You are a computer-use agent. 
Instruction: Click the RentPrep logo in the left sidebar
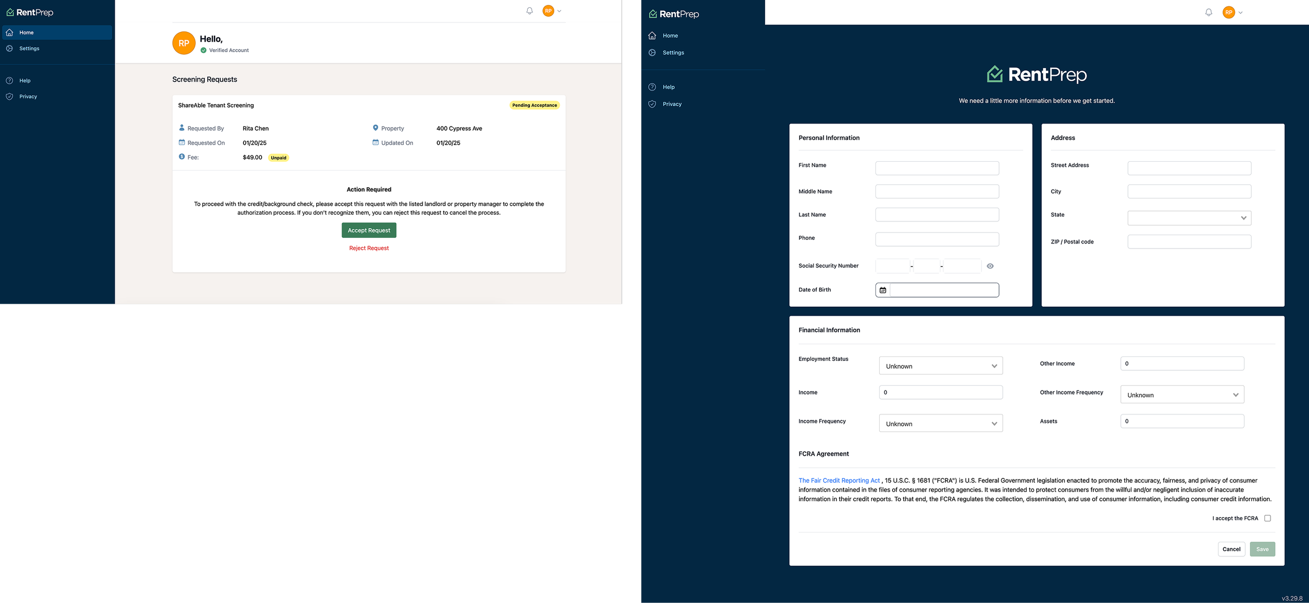coord(30,12)
